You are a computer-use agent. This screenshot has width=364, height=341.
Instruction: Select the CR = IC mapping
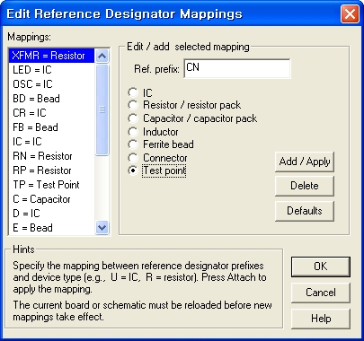(x=51, y=113)
